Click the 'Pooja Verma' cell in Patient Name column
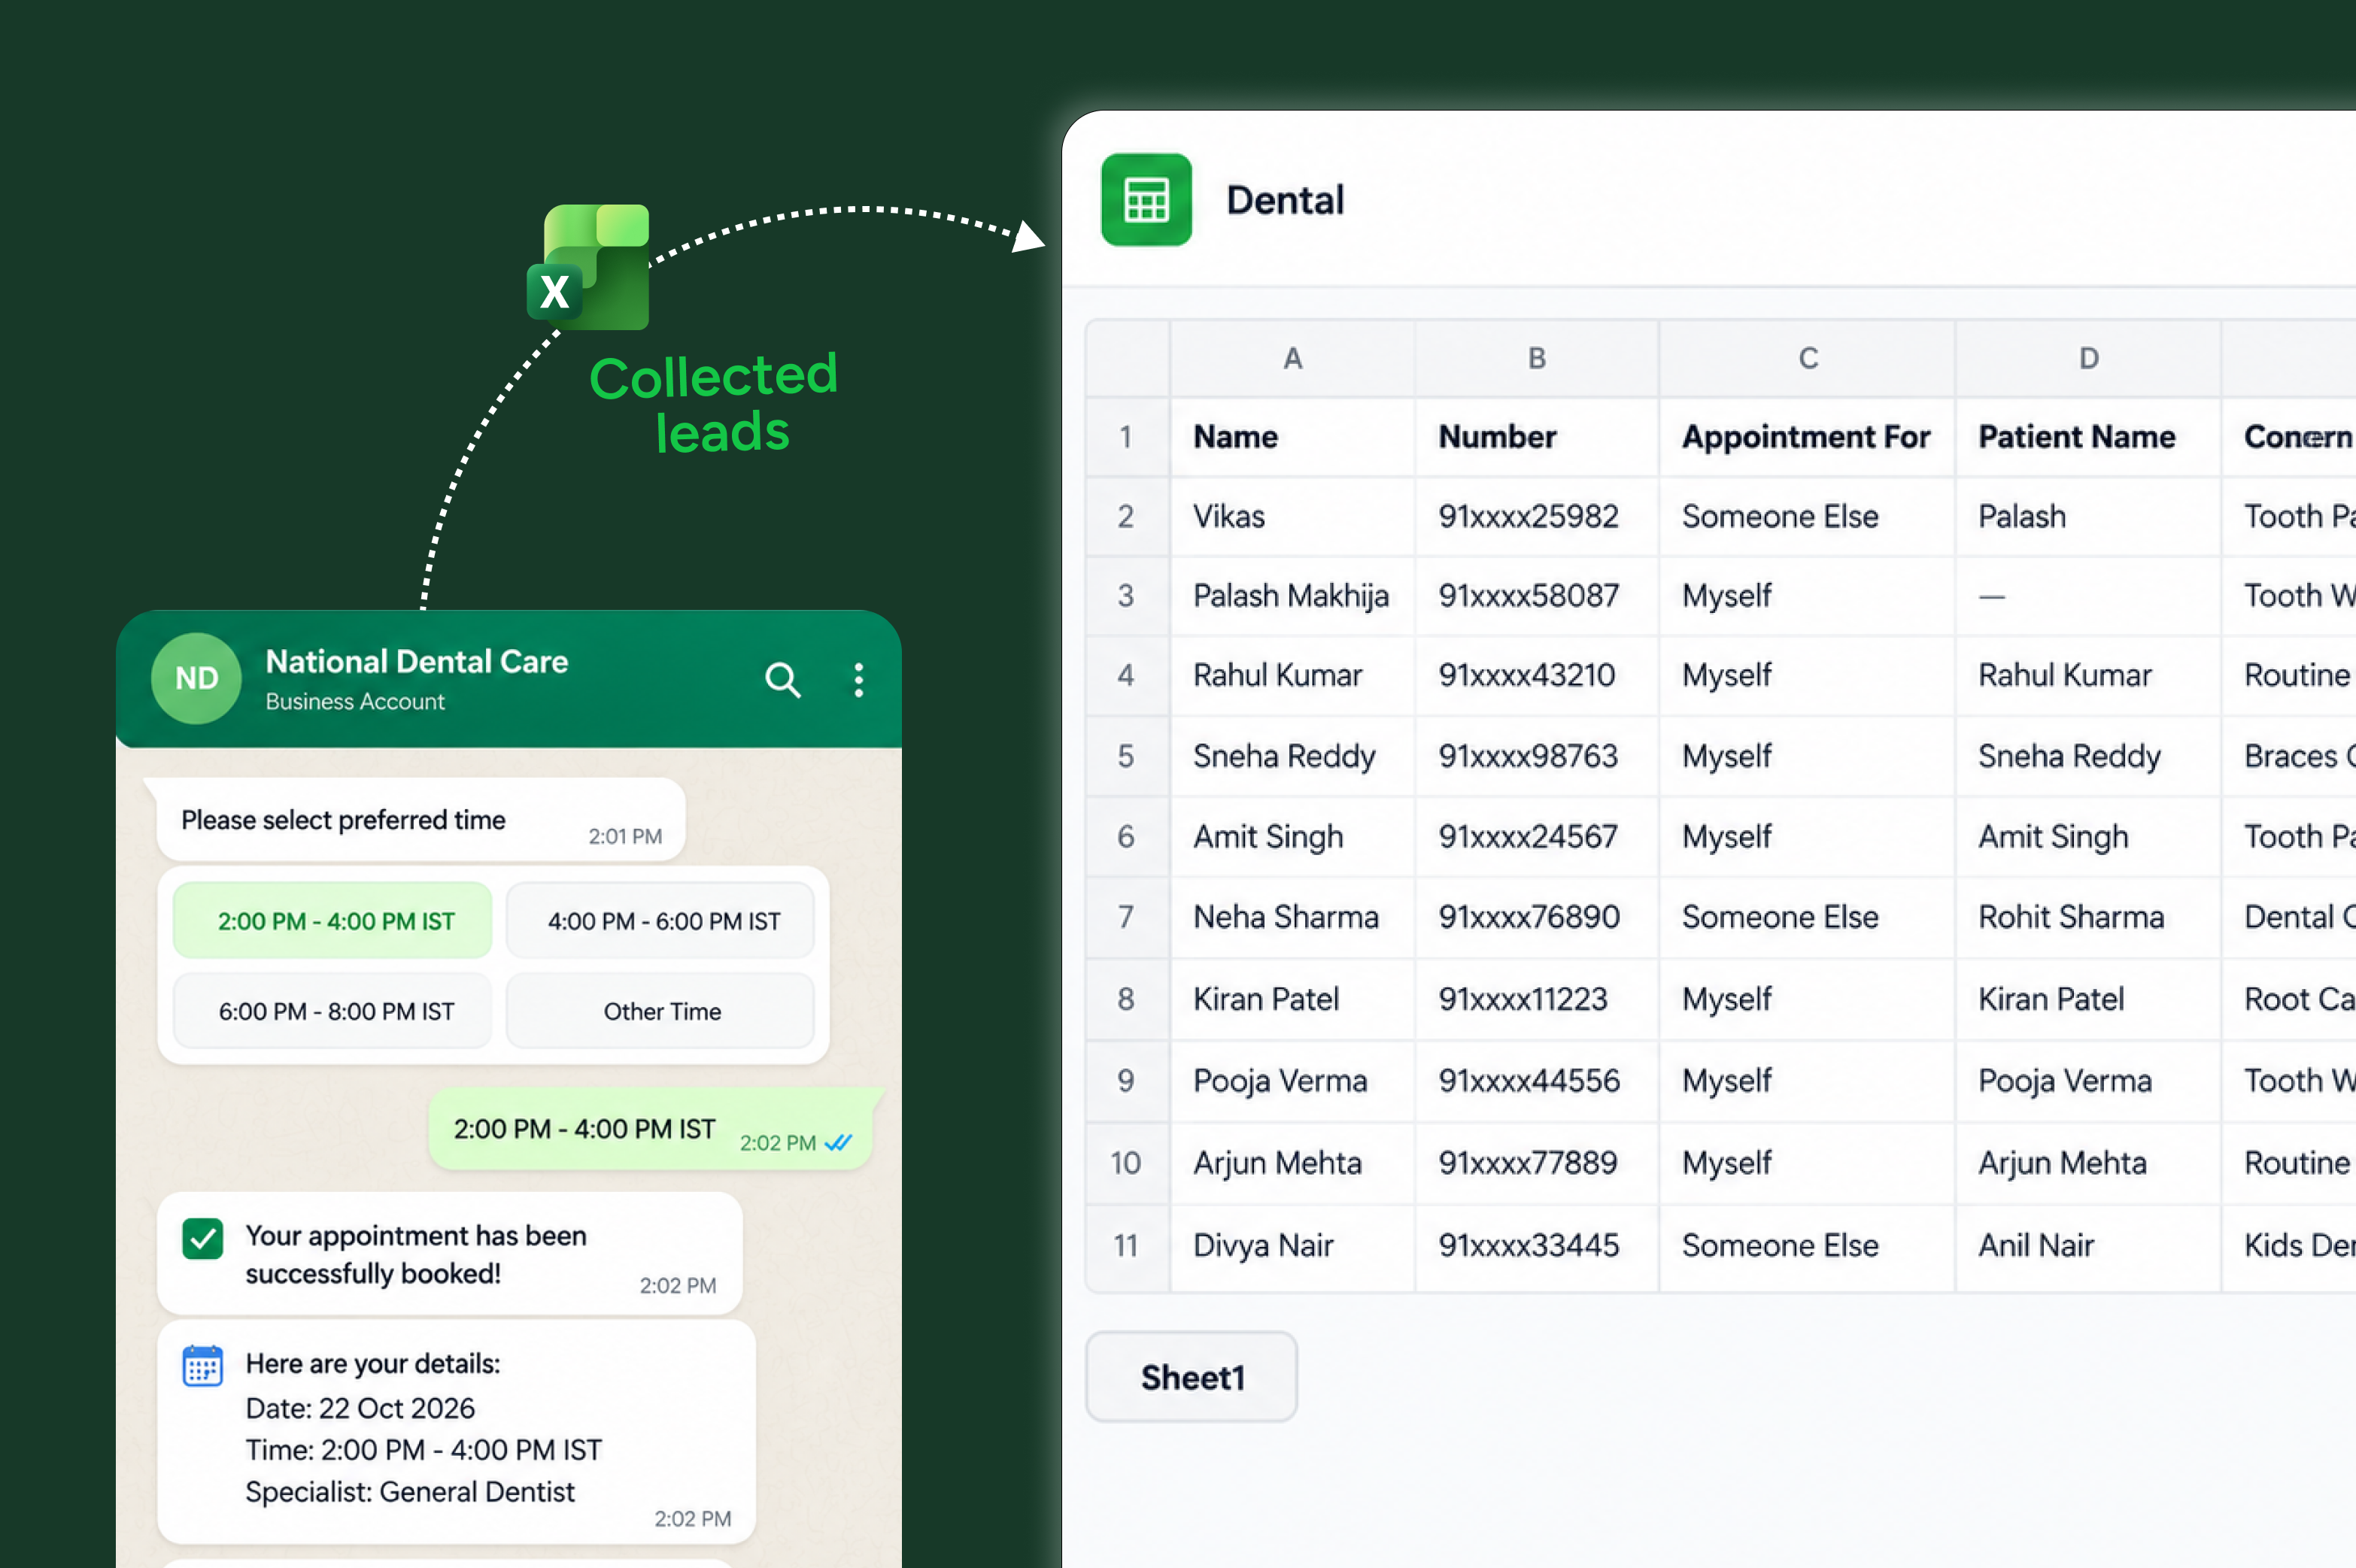The height and width of the screenshot is (1568, 2356). (2088, 1081)
